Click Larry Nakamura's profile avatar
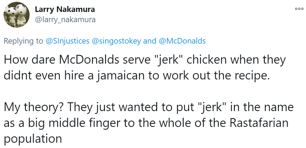 (x=17, y=14)
